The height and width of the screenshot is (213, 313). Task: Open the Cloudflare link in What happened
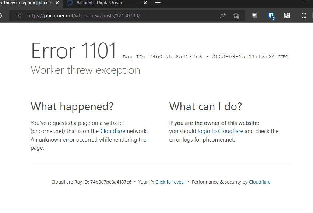click(x=113, y=131)
